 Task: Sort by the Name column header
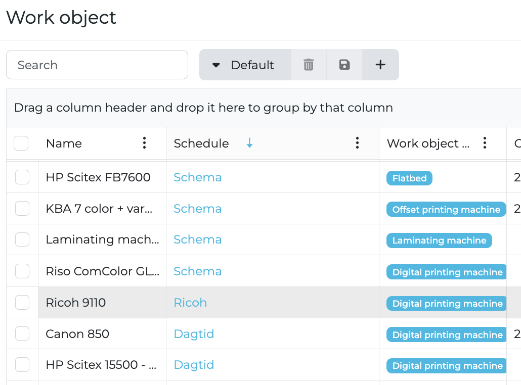pos(64,143)
